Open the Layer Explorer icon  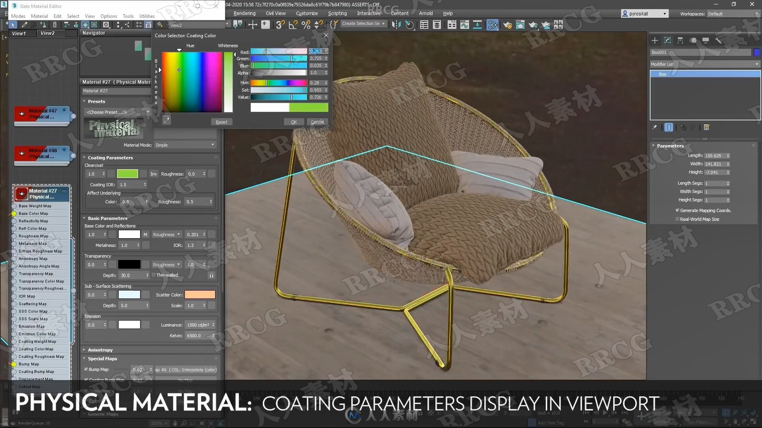(x=437, y=25)
